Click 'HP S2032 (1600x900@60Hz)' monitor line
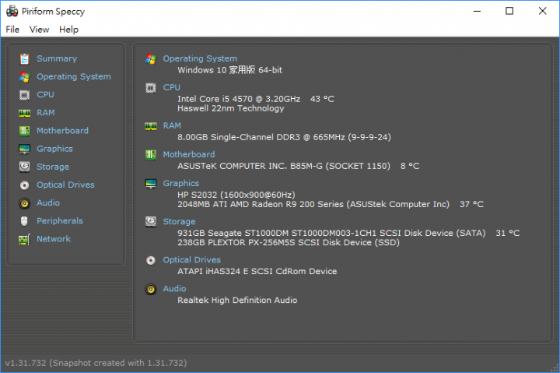Viewport: 560px width, 373px height. click(x=236, y=195)
